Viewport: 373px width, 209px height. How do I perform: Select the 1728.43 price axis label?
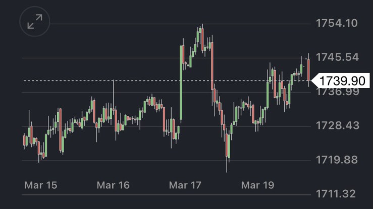click(x=337, y=125)
